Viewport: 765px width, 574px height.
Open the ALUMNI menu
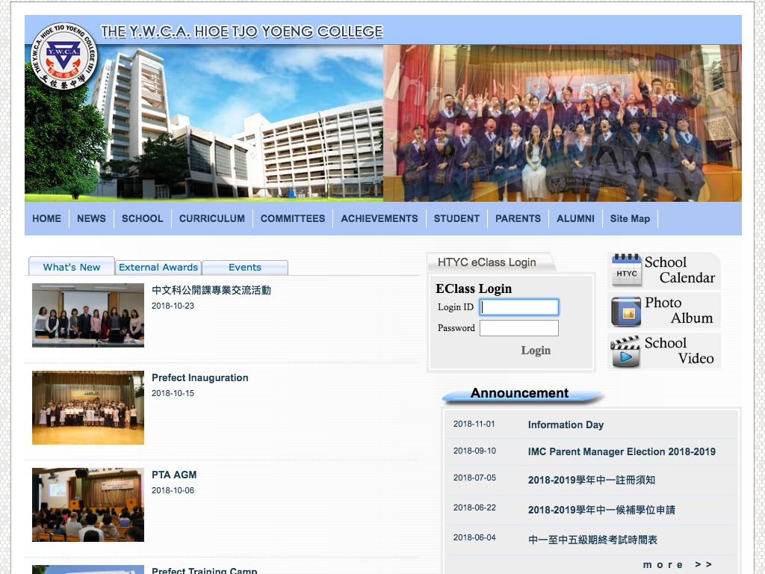coord(576,219)
